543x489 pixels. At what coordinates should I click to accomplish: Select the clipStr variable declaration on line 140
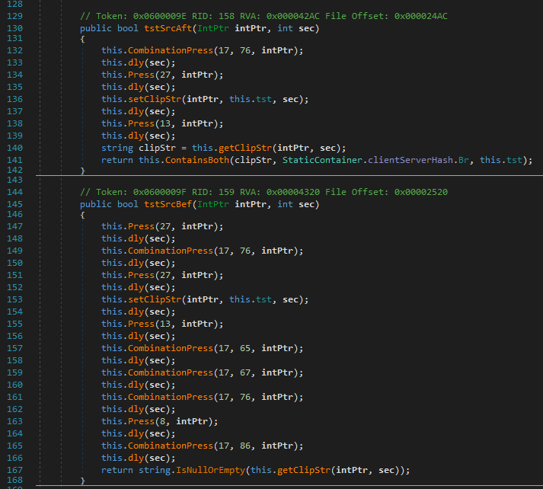click(157, 148)
